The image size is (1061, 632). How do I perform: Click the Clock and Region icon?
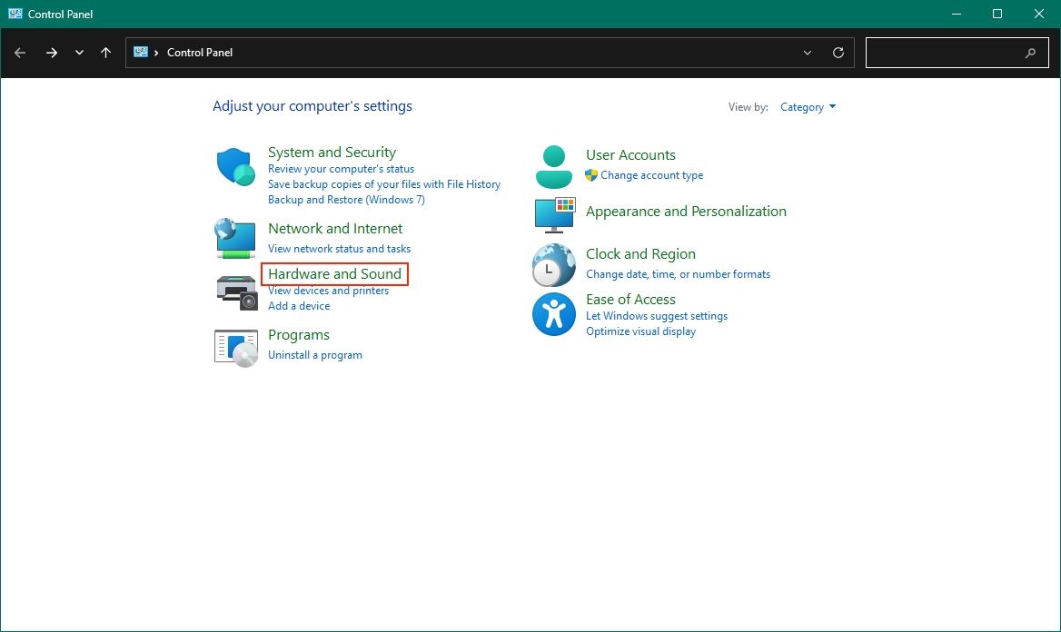tap(554, 265)
